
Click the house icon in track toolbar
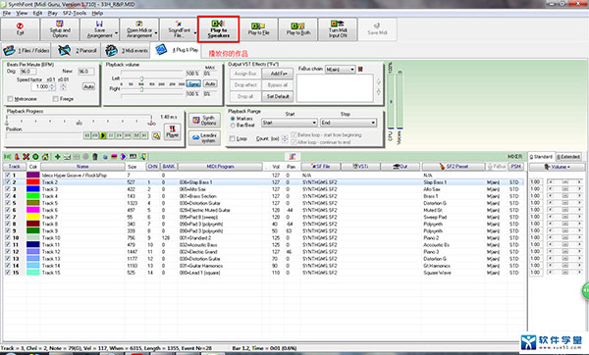coord(45,157)
